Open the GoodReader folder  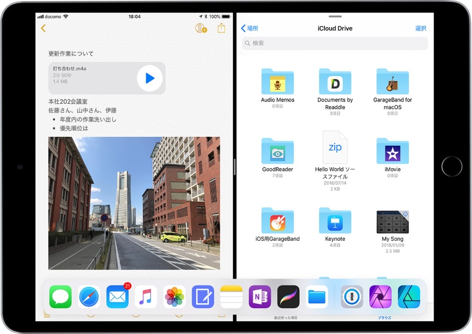click(277, 152)
